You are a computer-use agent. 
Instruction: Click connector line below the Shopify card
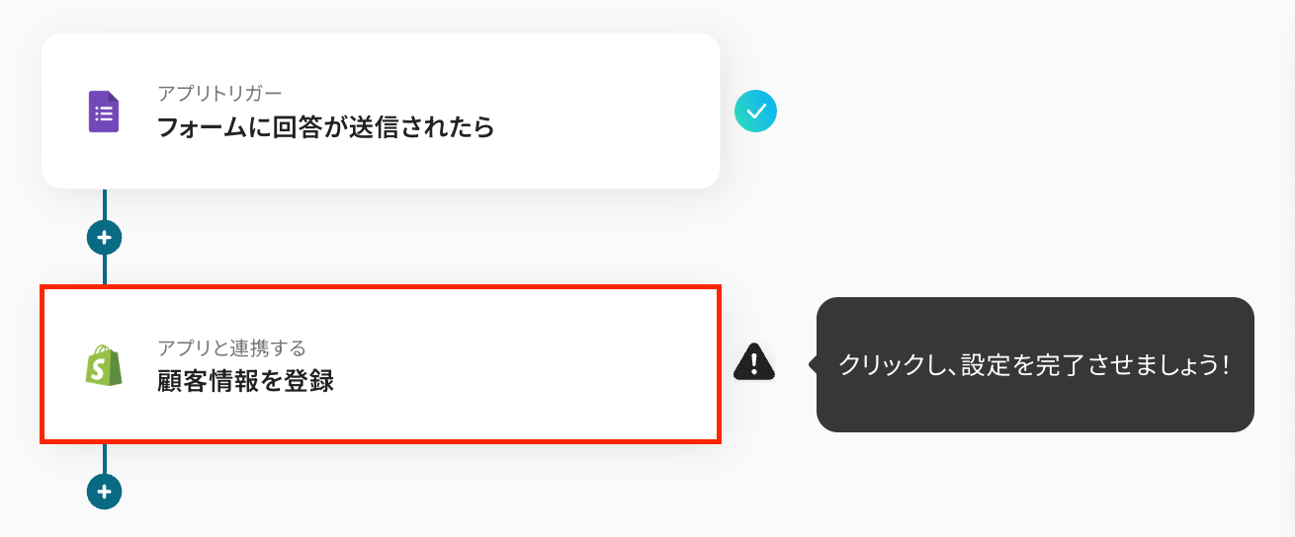[104, 458]
